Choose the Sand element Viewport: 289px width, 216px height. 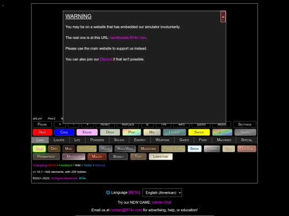(x=39, y=149)
